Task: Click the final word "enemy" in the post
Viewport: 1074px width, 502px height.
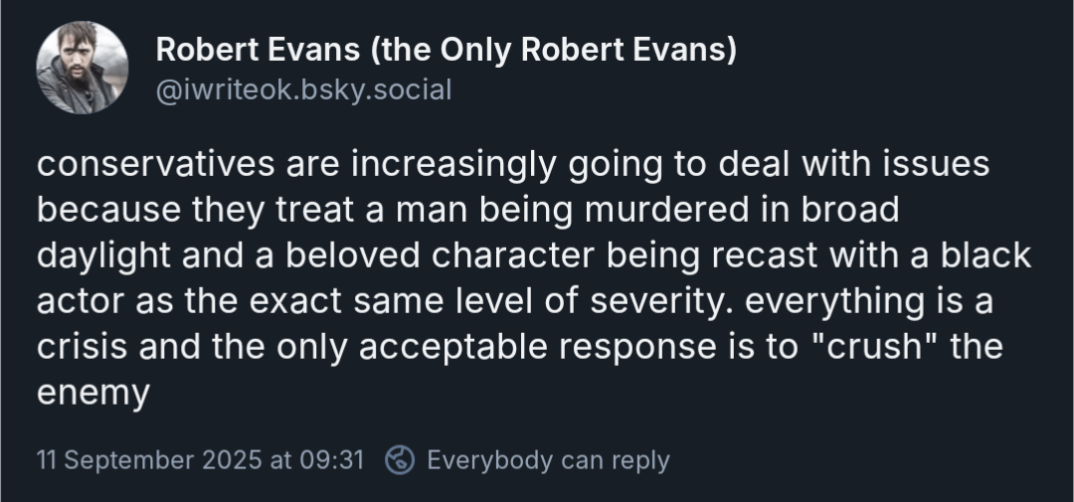Action: [93, 393]
